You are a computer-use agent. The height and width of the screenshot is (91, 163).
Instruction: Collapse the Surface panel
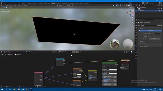coord(141,28)
